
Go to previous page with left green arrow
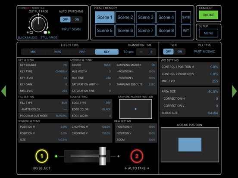pyautogui.click(x=3, y=91)
